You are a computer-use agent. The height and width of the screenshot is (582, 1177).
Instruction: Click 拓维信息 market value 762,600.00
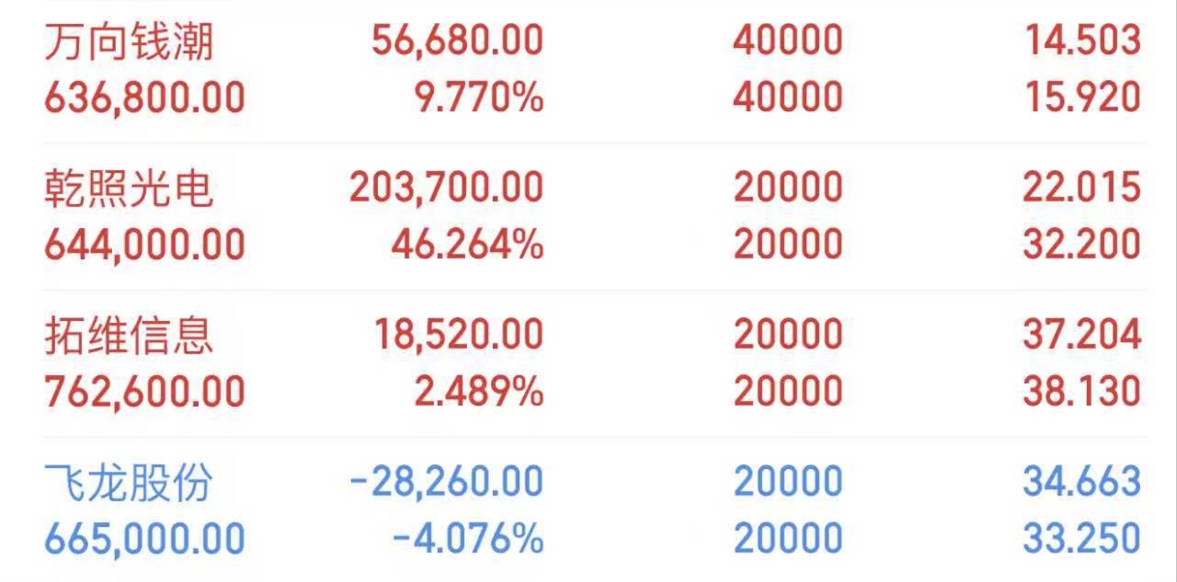pos(144,392)
